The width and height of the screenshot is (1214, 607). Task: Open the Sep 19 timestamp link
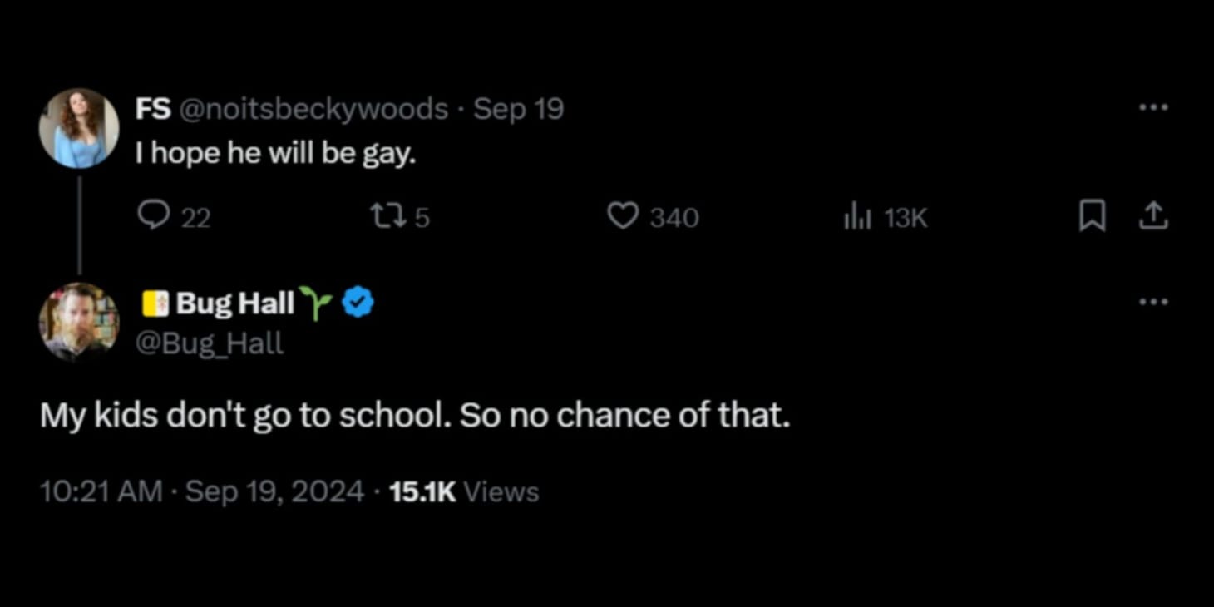tap(519, 109)
